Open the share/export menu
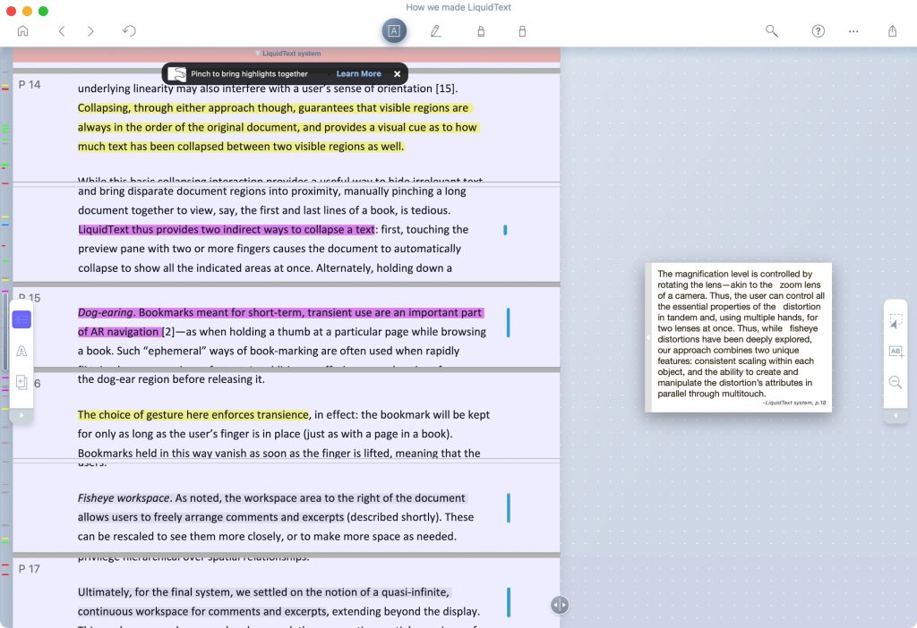The height and width of the screenshot is (628, 917). (x=893, y=31)
